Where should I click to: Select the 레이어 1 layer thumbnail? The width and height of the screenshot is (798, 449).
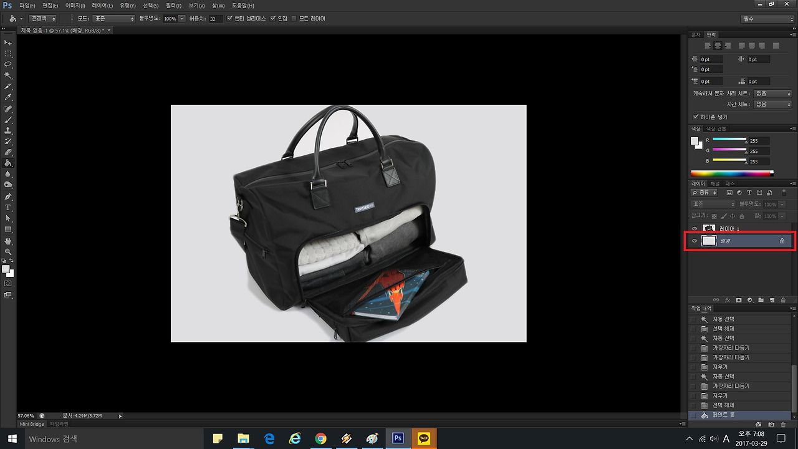point(709,229)
